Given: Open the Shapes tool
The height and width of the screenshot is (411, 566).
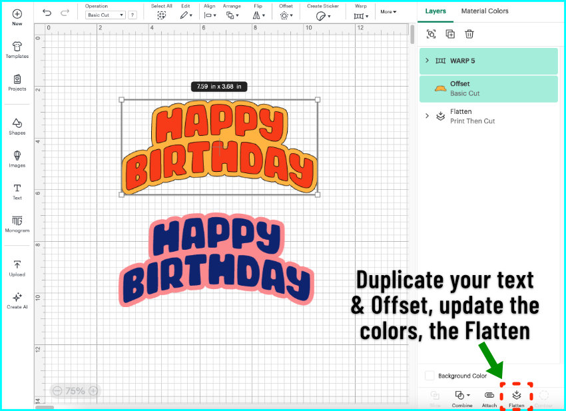Looking at the screenshot, I should pyautogui.click(x=17, y=127).
